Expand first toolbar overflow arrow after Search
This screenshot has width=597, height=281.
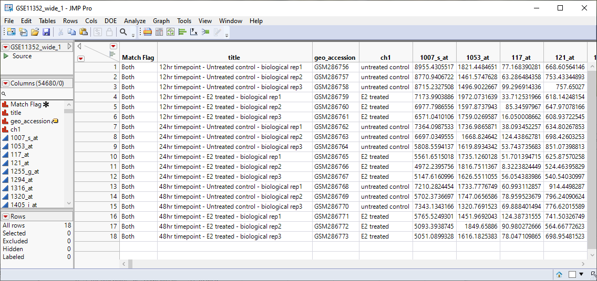tap(133, 35)
